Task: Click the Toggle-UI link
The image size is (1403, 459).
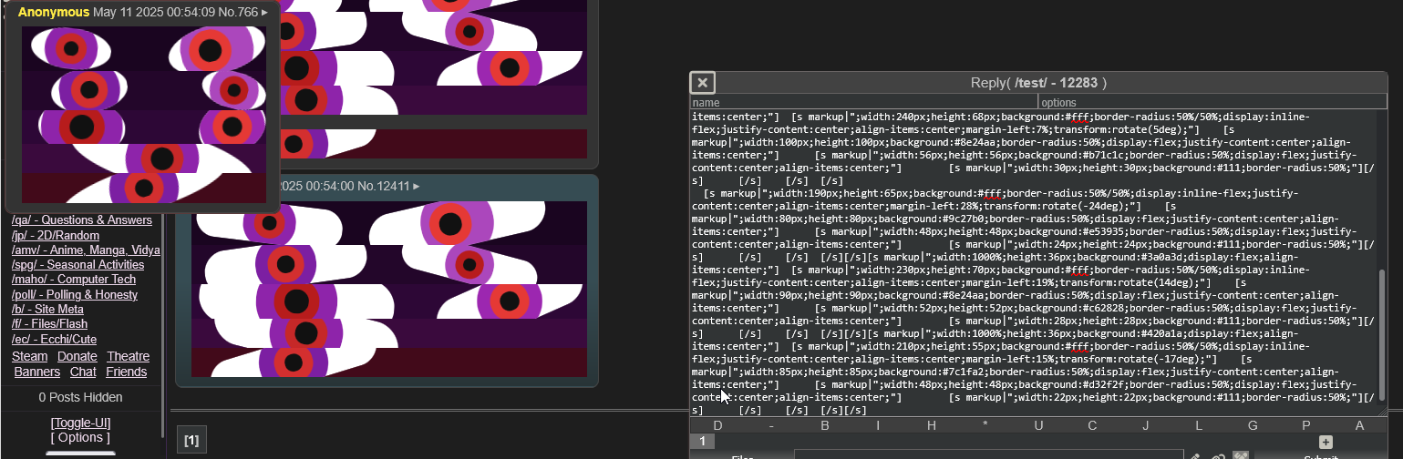Action: 80,423
